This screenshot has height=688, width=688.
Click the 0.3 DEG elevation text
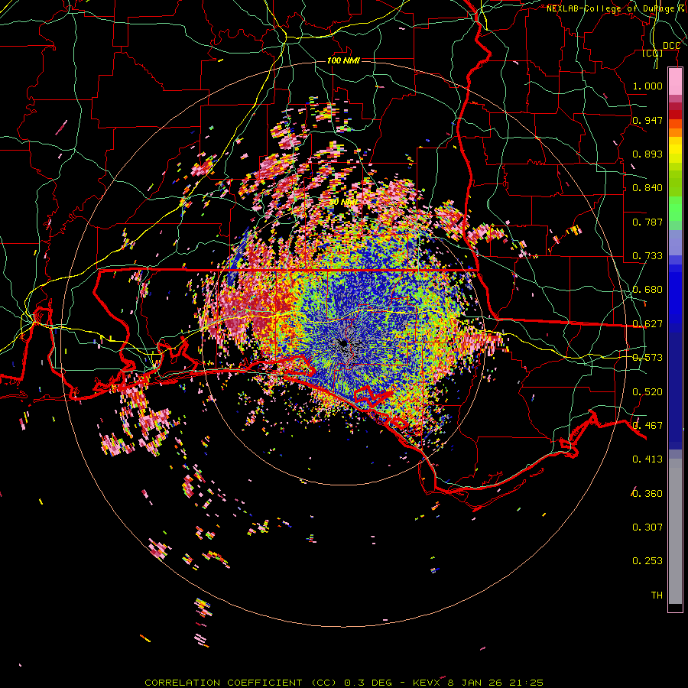click(x=368, y=683)
